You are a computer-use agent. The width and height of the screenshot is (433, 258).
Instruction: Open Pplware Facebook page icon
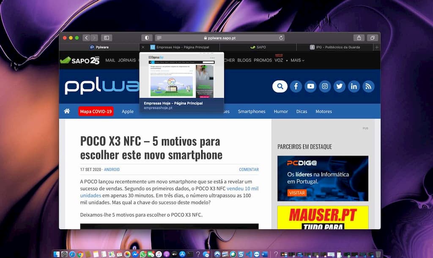pos(296,86)
